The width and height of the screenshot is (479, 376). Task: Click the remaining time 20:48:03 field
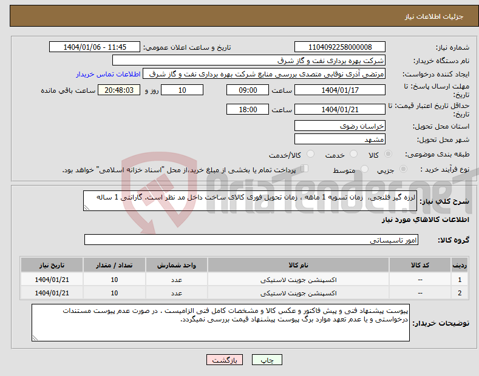click(x=119, y=90)
